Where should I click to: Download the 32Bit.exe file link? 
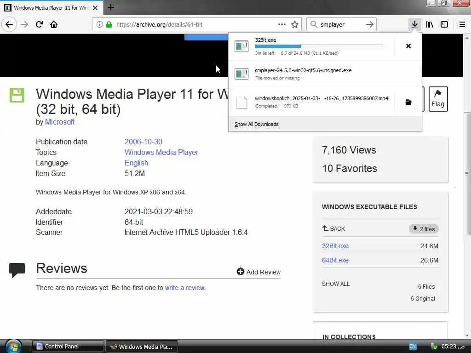pos(335,246)
